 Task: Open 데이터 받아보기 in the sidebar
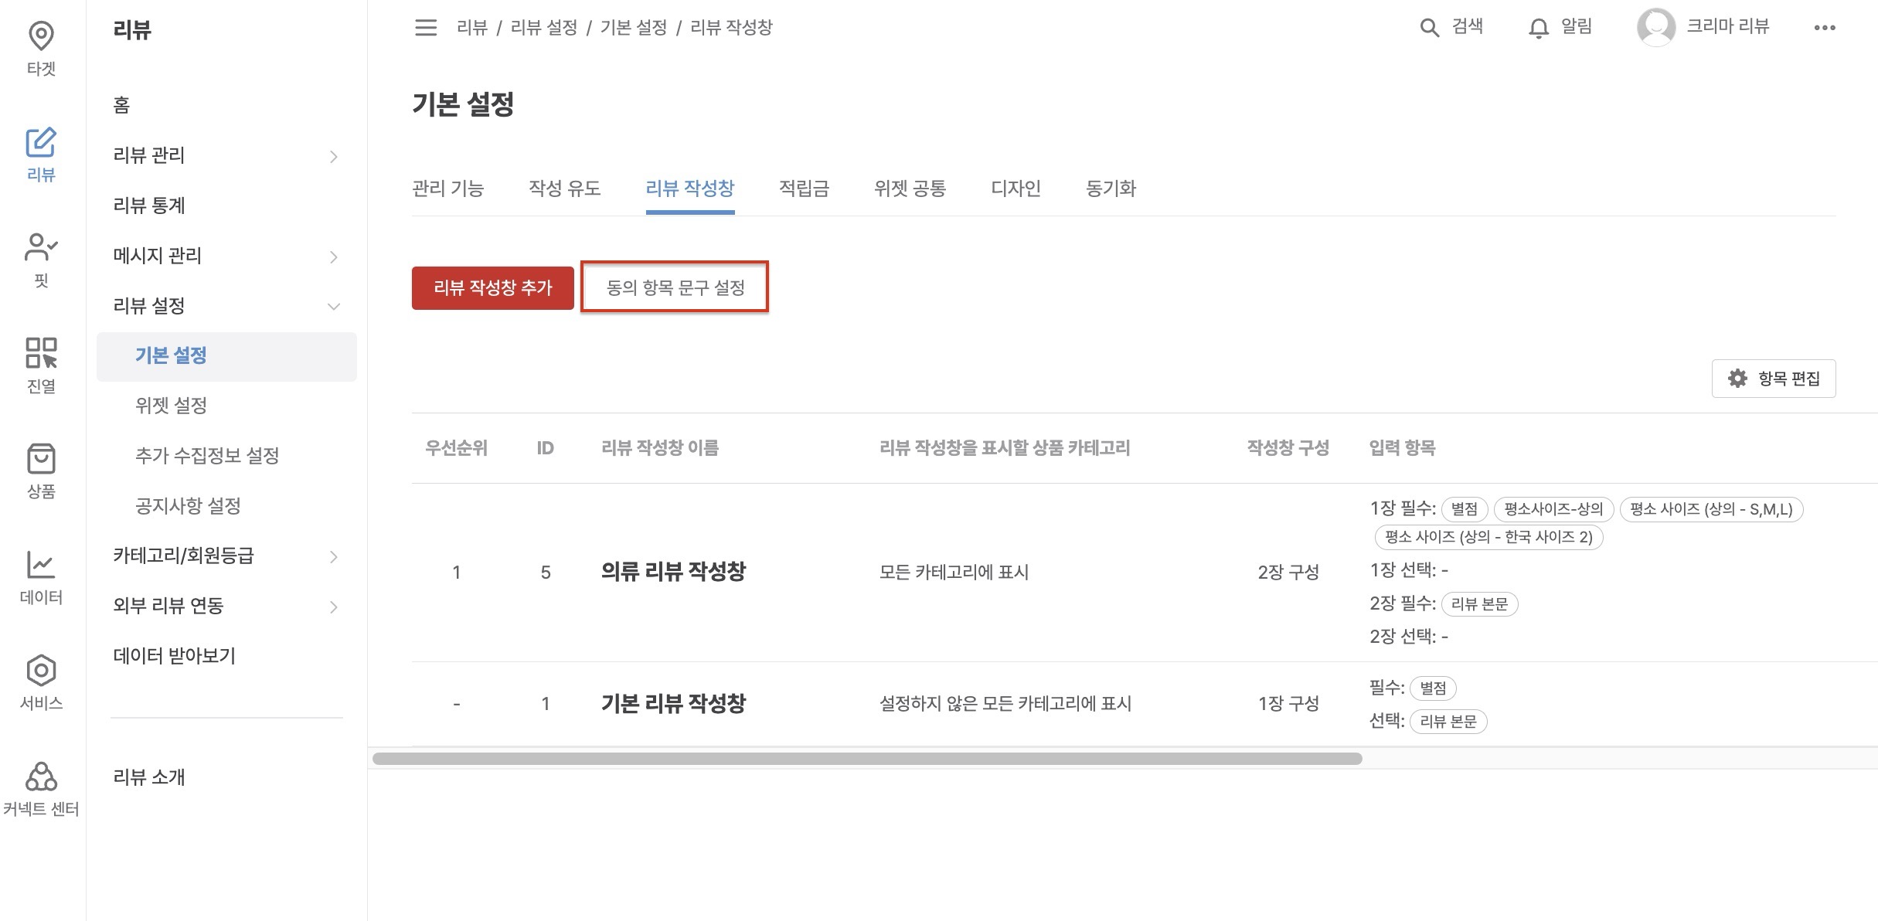[x=174, y=656]
